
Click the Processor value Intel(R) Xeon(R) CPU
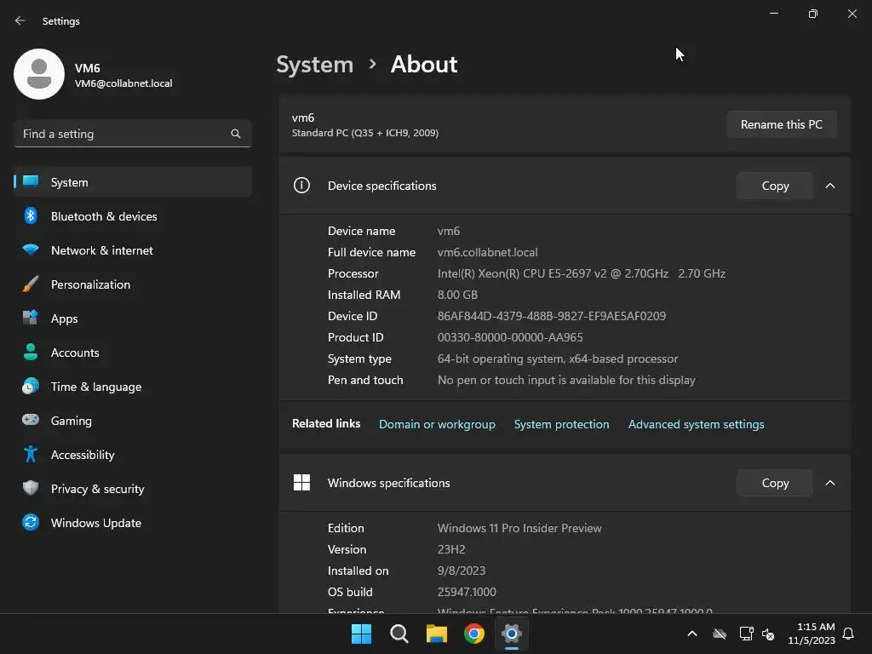pyautogui.click(x=581, y=273)
